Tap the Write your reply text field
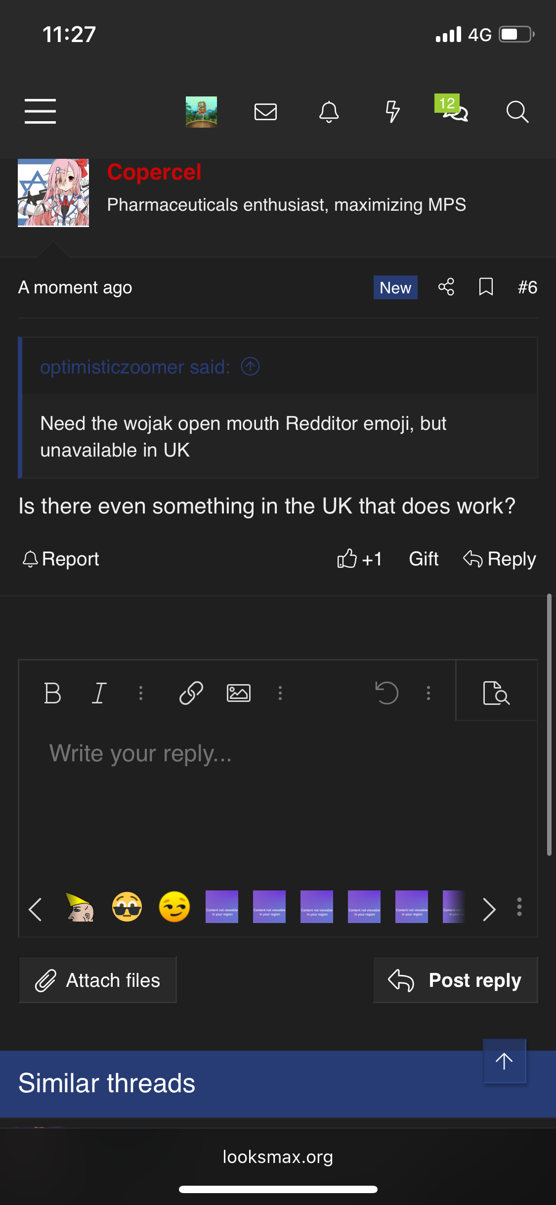The image size is (556, 1205). (277, 791)
